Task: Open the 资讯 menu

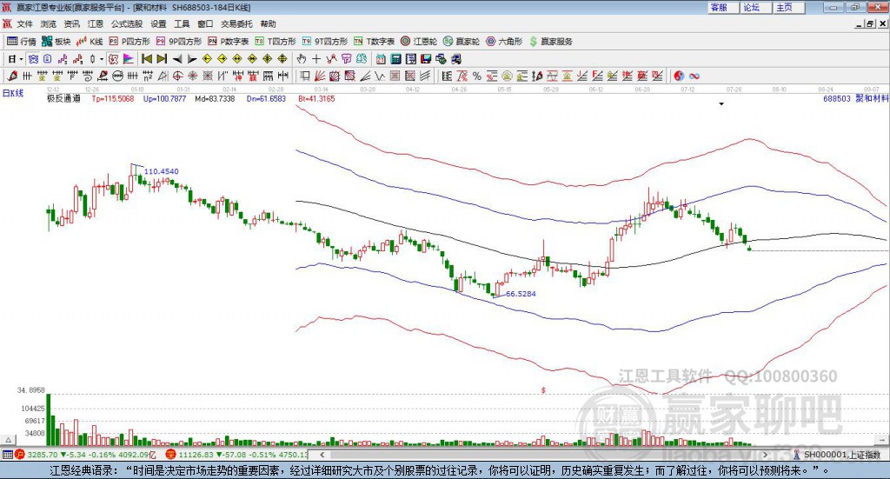Action: [x=71, y=23]
